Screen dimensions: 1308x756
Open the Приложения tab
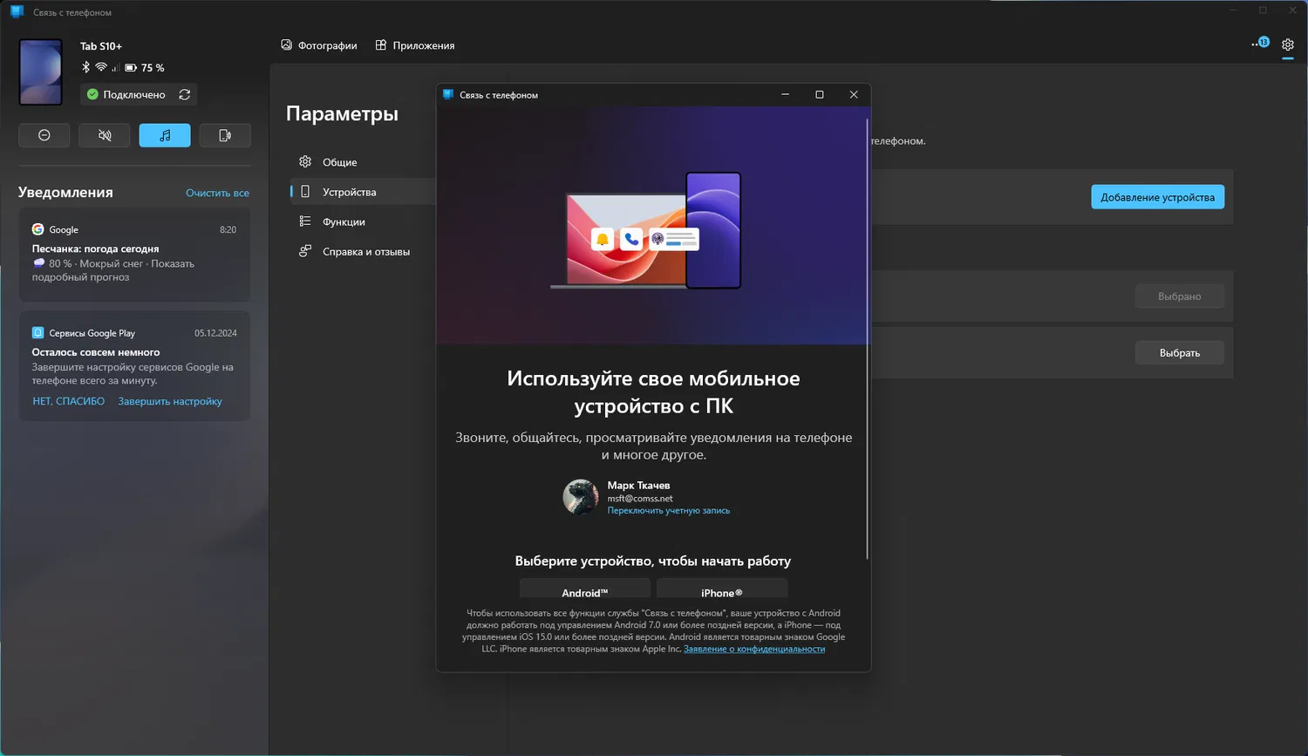[x=415, y=45]
